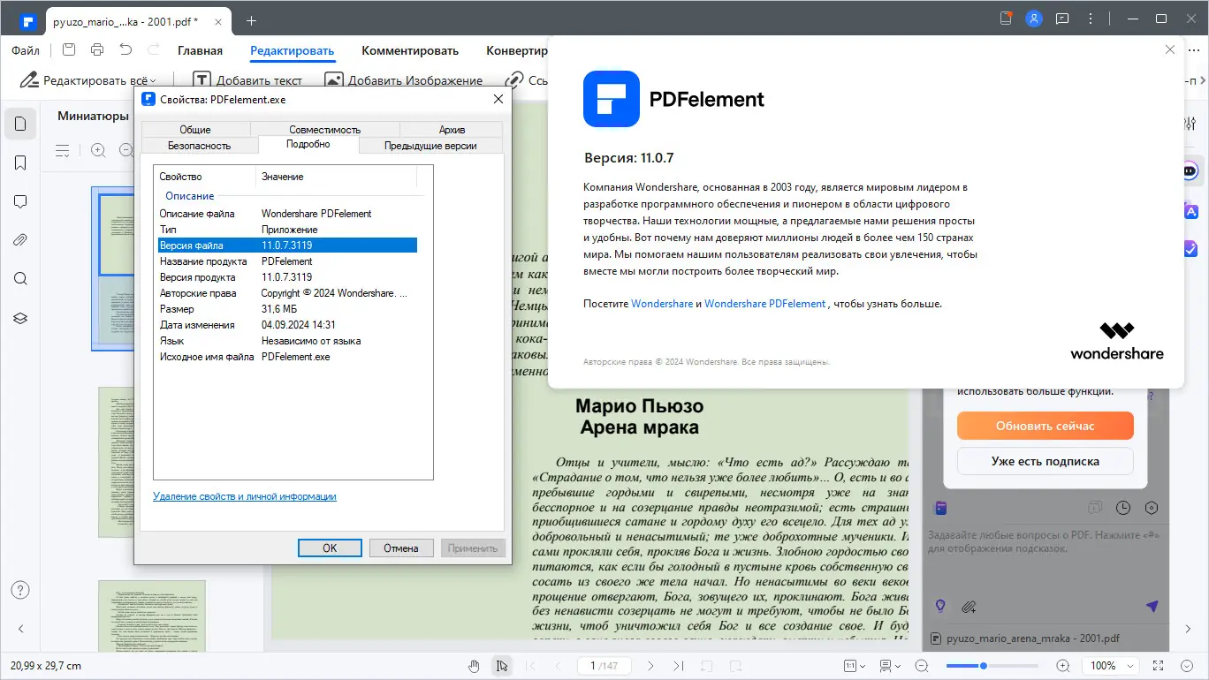1209x680 pixels.
Task: Open the feedback message icon in the title bar
Action: 1062,19
